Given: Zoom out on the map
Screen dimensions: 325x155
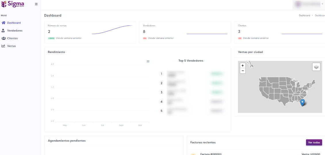Looking at the screenshot, I should (243, 70).
